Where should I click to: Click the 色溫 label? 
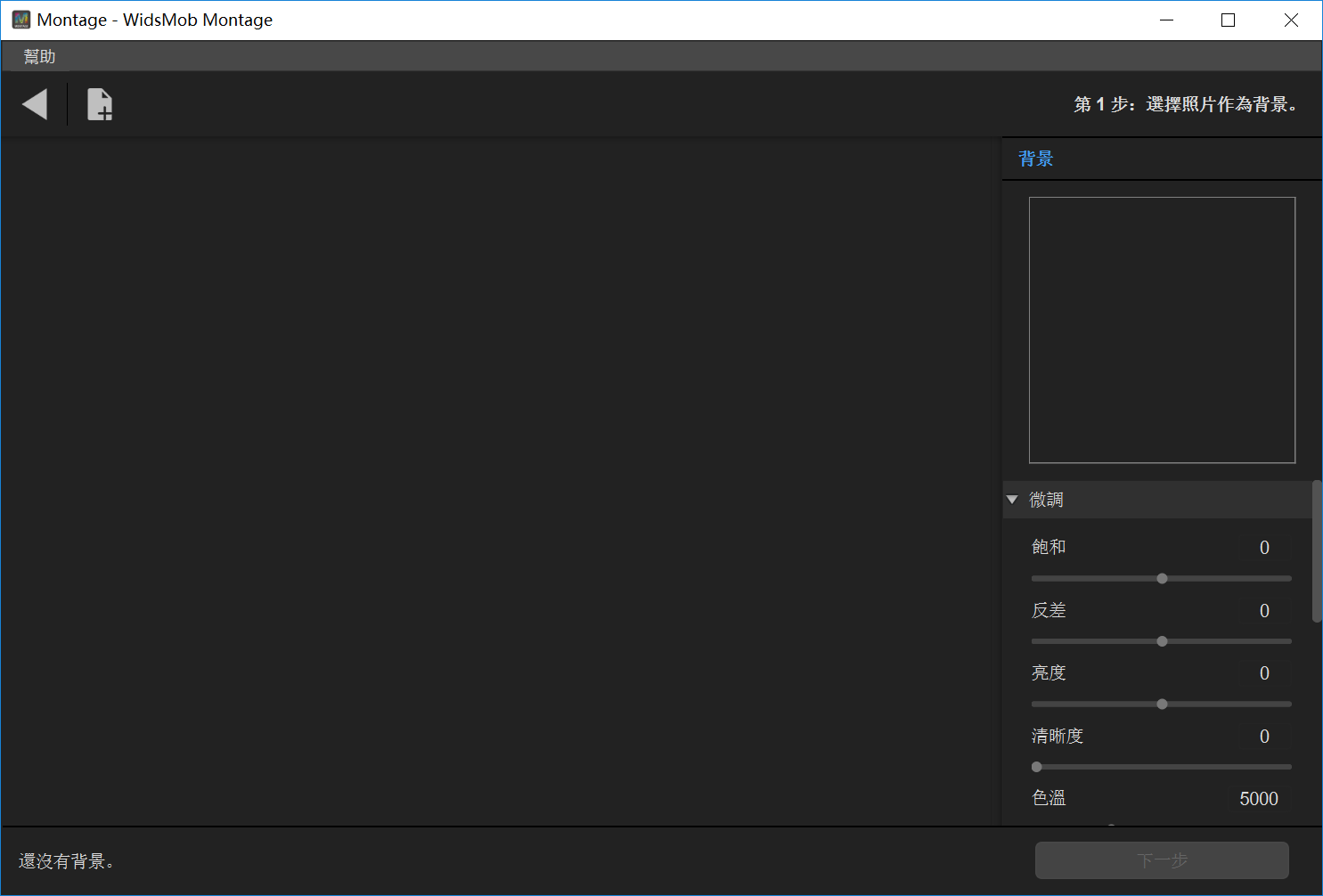[1049, 798]
